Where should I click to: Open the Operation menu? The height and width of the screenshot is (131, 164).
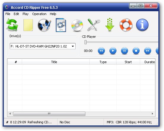39,14
